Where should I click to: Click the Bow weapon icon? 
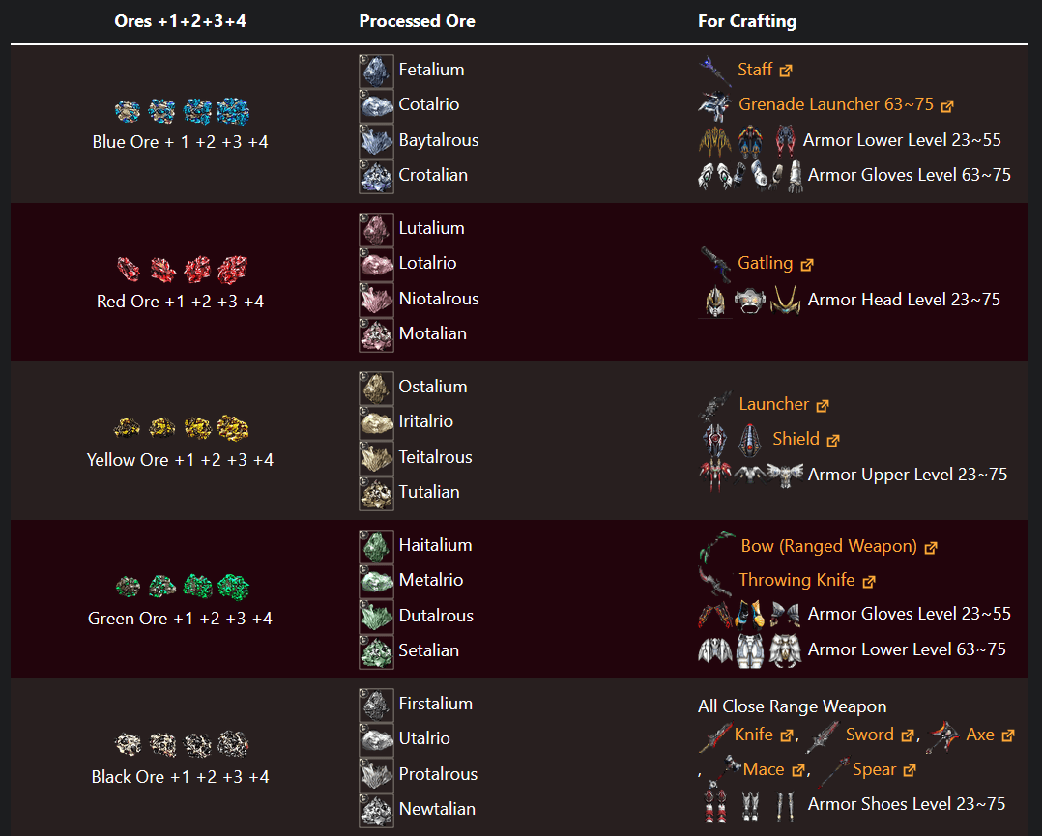click(x=716, y=547)
